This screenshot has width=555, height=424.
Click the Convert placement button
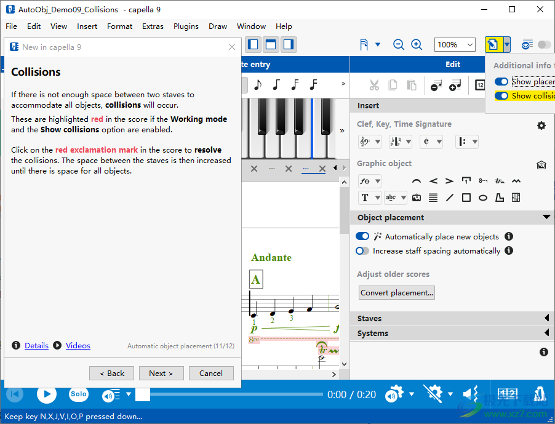coord(397,293)
